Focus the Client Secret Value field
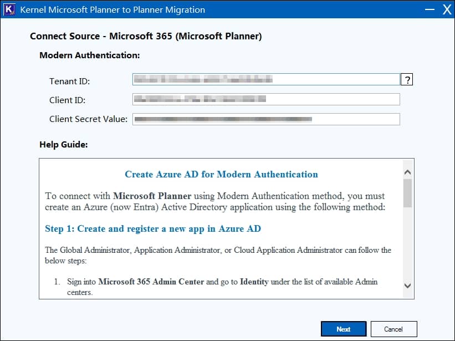The width and height of the screenshot is (455, 341). tap(266, 119)
